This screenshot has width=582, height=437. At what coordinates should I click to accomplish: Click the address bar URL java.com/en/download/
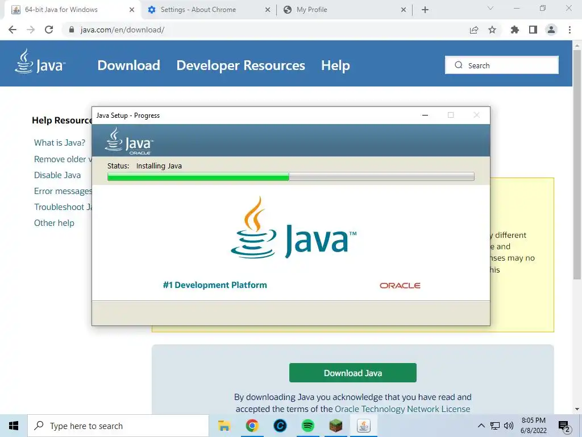[x=122, y=30]
